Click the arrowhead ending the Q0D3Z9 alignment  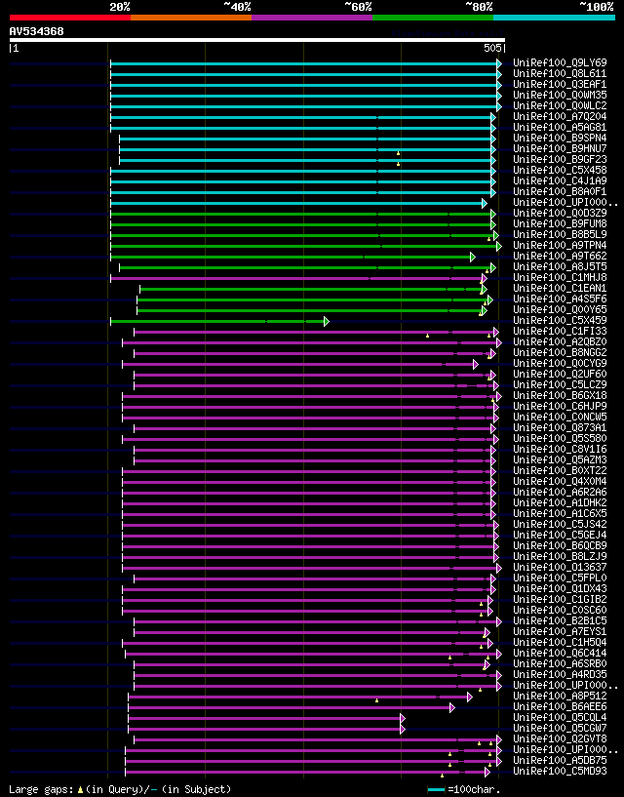coord(493,214)
